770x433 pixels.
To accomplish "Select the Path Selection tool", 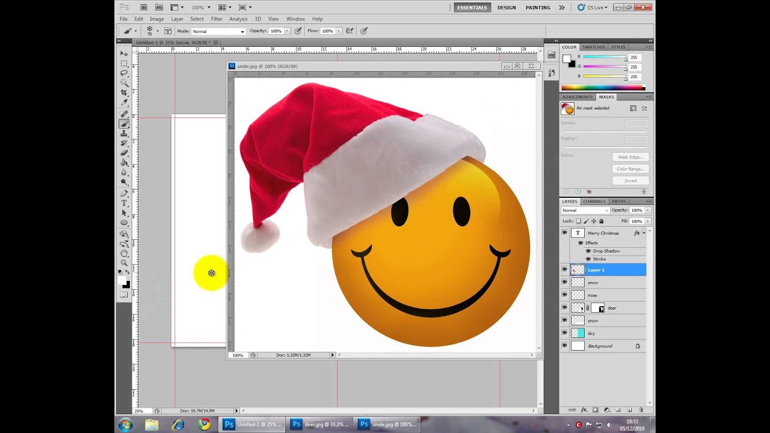I will pos(125,213).
